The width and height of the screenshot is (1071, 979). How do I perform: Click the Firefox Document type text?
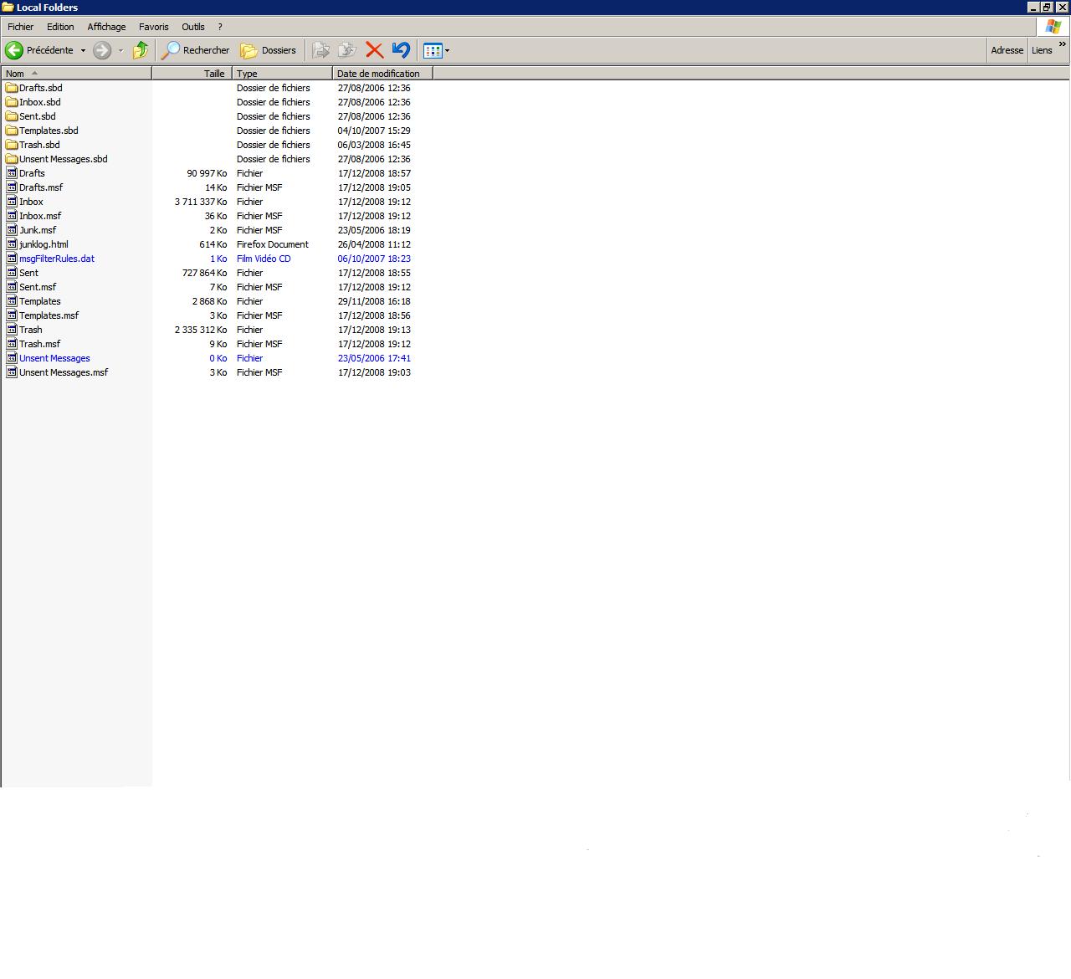click(x=273, y=244)
